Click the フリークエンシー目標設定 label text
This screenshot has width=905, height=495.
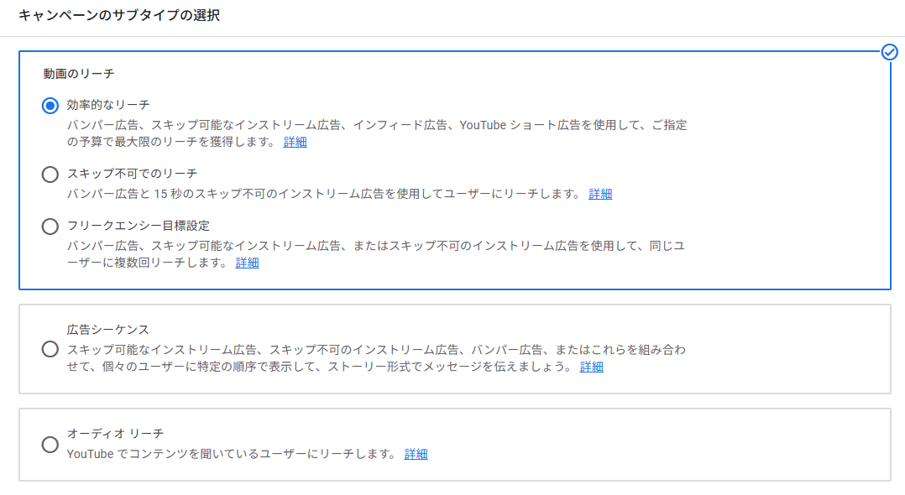pos(139,226)
